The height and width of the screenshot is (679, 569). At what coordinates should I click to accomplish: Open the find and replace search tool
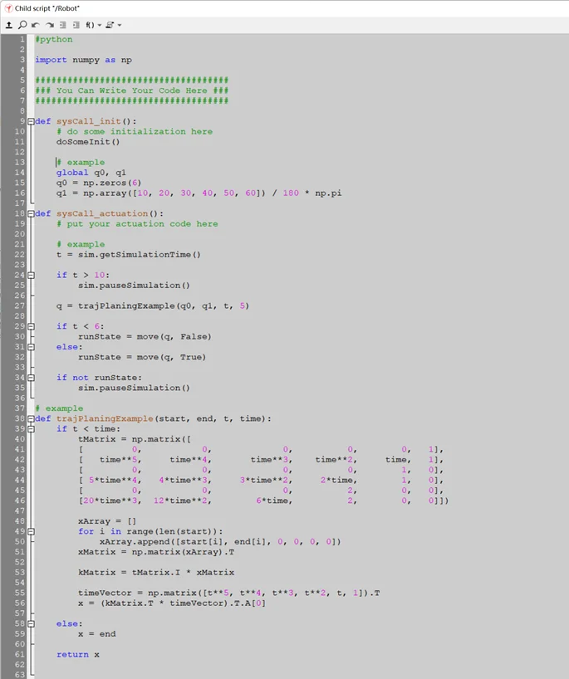(22, 25)
